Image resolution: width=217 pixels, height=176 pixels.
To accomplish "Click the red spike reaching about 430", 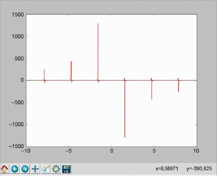I will click(71, 62).
